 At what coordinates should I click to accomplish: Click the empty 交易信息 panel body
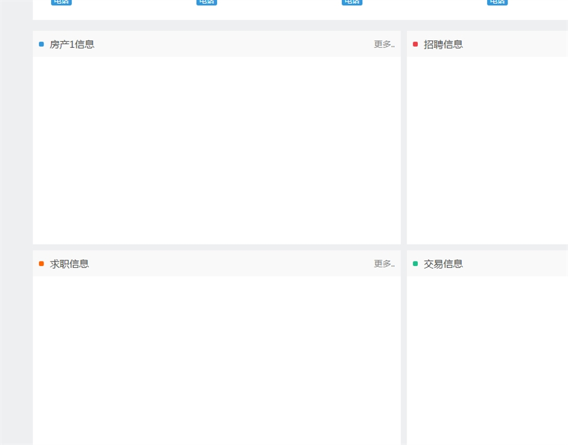click(x=487, y=359)
